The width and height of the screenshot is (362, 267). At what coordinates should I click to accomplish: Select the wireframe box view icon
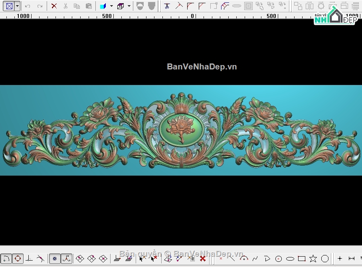121,6
